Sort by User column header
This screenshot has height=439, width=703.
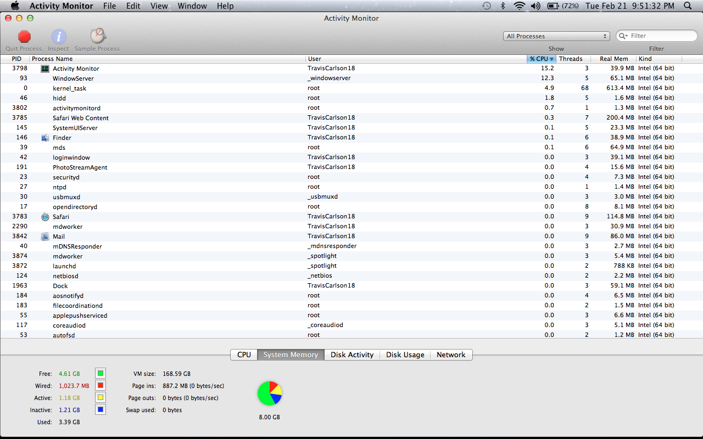(x=416, y=59)
